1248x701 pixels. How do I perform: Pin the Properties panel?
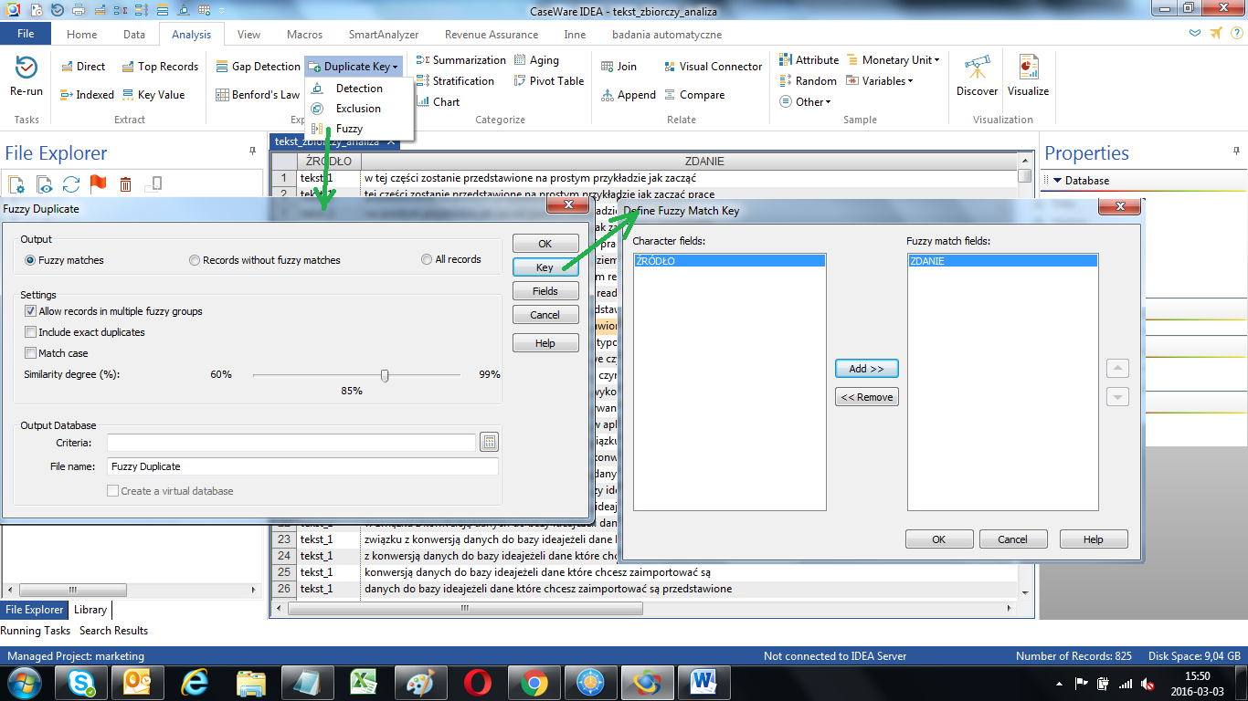click(x=1237, y=152)
